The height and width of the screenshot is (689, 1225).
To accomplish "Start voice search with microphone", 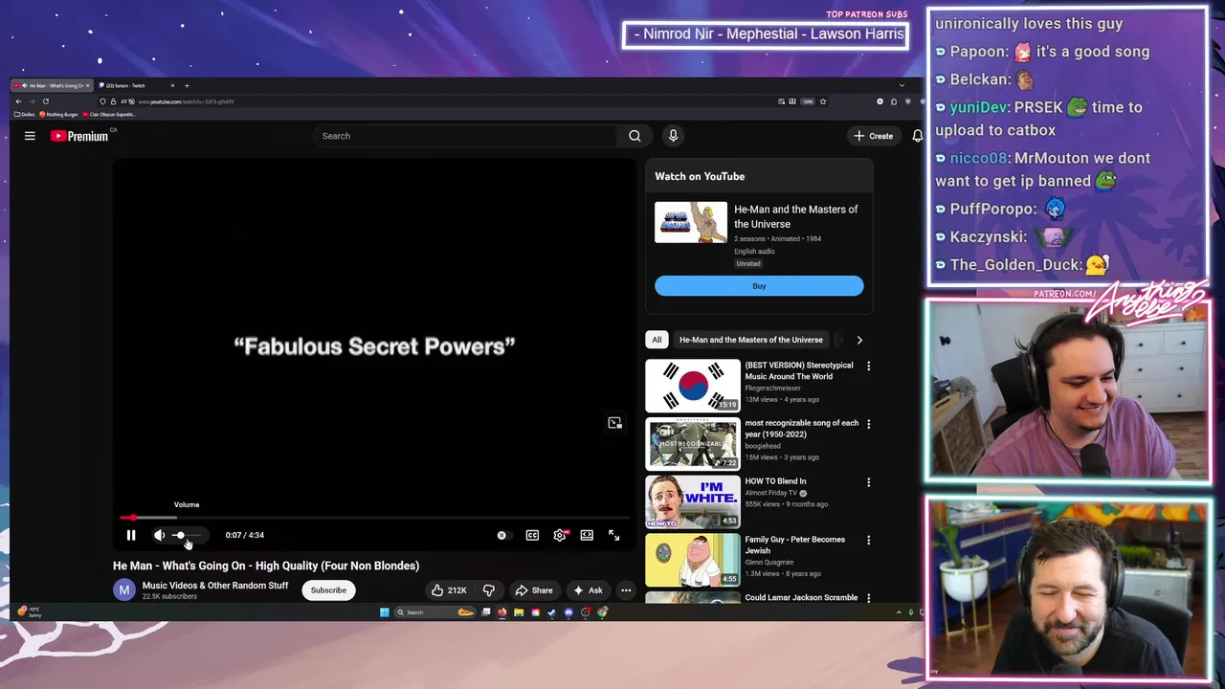I will tap(673, 136).
